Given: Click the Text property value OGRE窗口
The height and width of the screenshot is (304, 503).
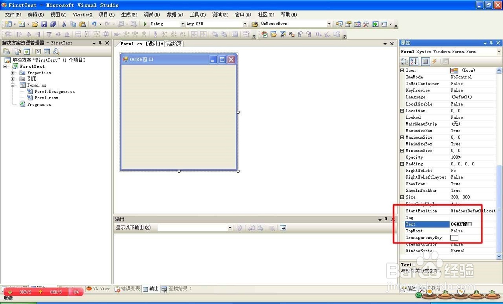Looking at the screenshot, I should (x=461, y=224).
